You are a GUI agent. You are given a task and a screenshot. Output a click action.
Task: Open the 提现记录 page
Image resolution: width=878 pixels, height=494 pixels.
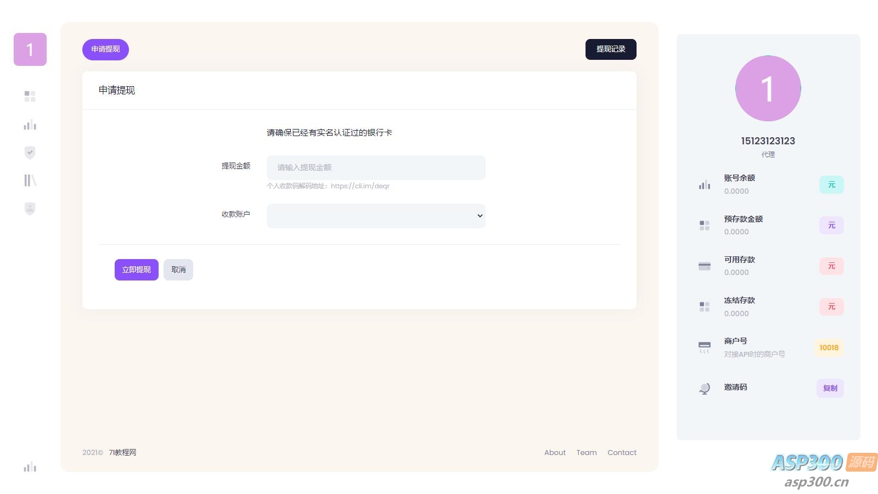(x=611, y=49)
